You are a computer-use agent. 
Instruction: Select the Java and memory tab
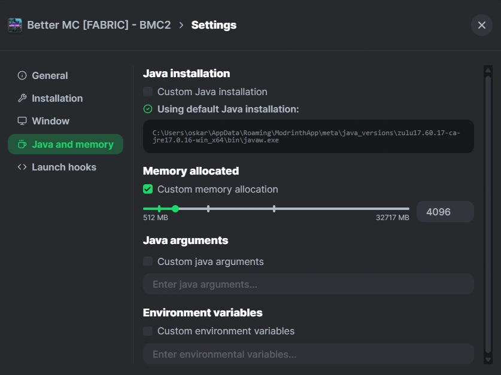tap(65, 144)
